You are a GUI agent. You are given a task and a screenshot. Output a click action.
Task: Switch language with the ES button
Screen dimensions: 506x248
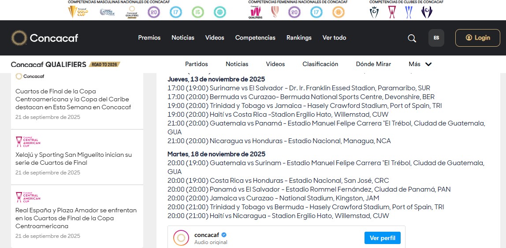point(436,38)
